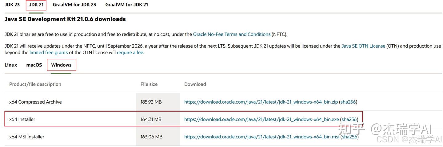
Task: Open the GraalVM for JDK 21 tab
Action: tap(126, 5)
